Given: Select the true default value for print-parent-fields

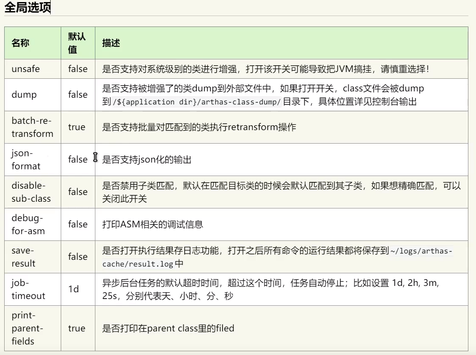Looking at the screenshot, I should point(76,328).
